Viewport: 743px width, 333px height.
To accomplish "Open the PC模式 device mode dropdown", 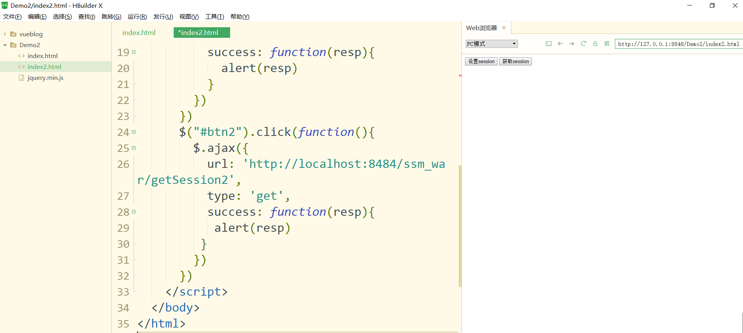I will [x=491, y=44].
